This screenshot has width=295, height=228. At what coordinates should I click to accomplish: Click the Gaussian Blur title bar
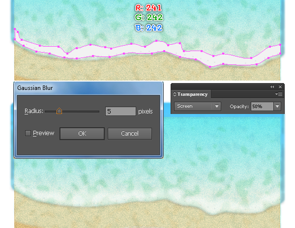[x=88, y=88]
